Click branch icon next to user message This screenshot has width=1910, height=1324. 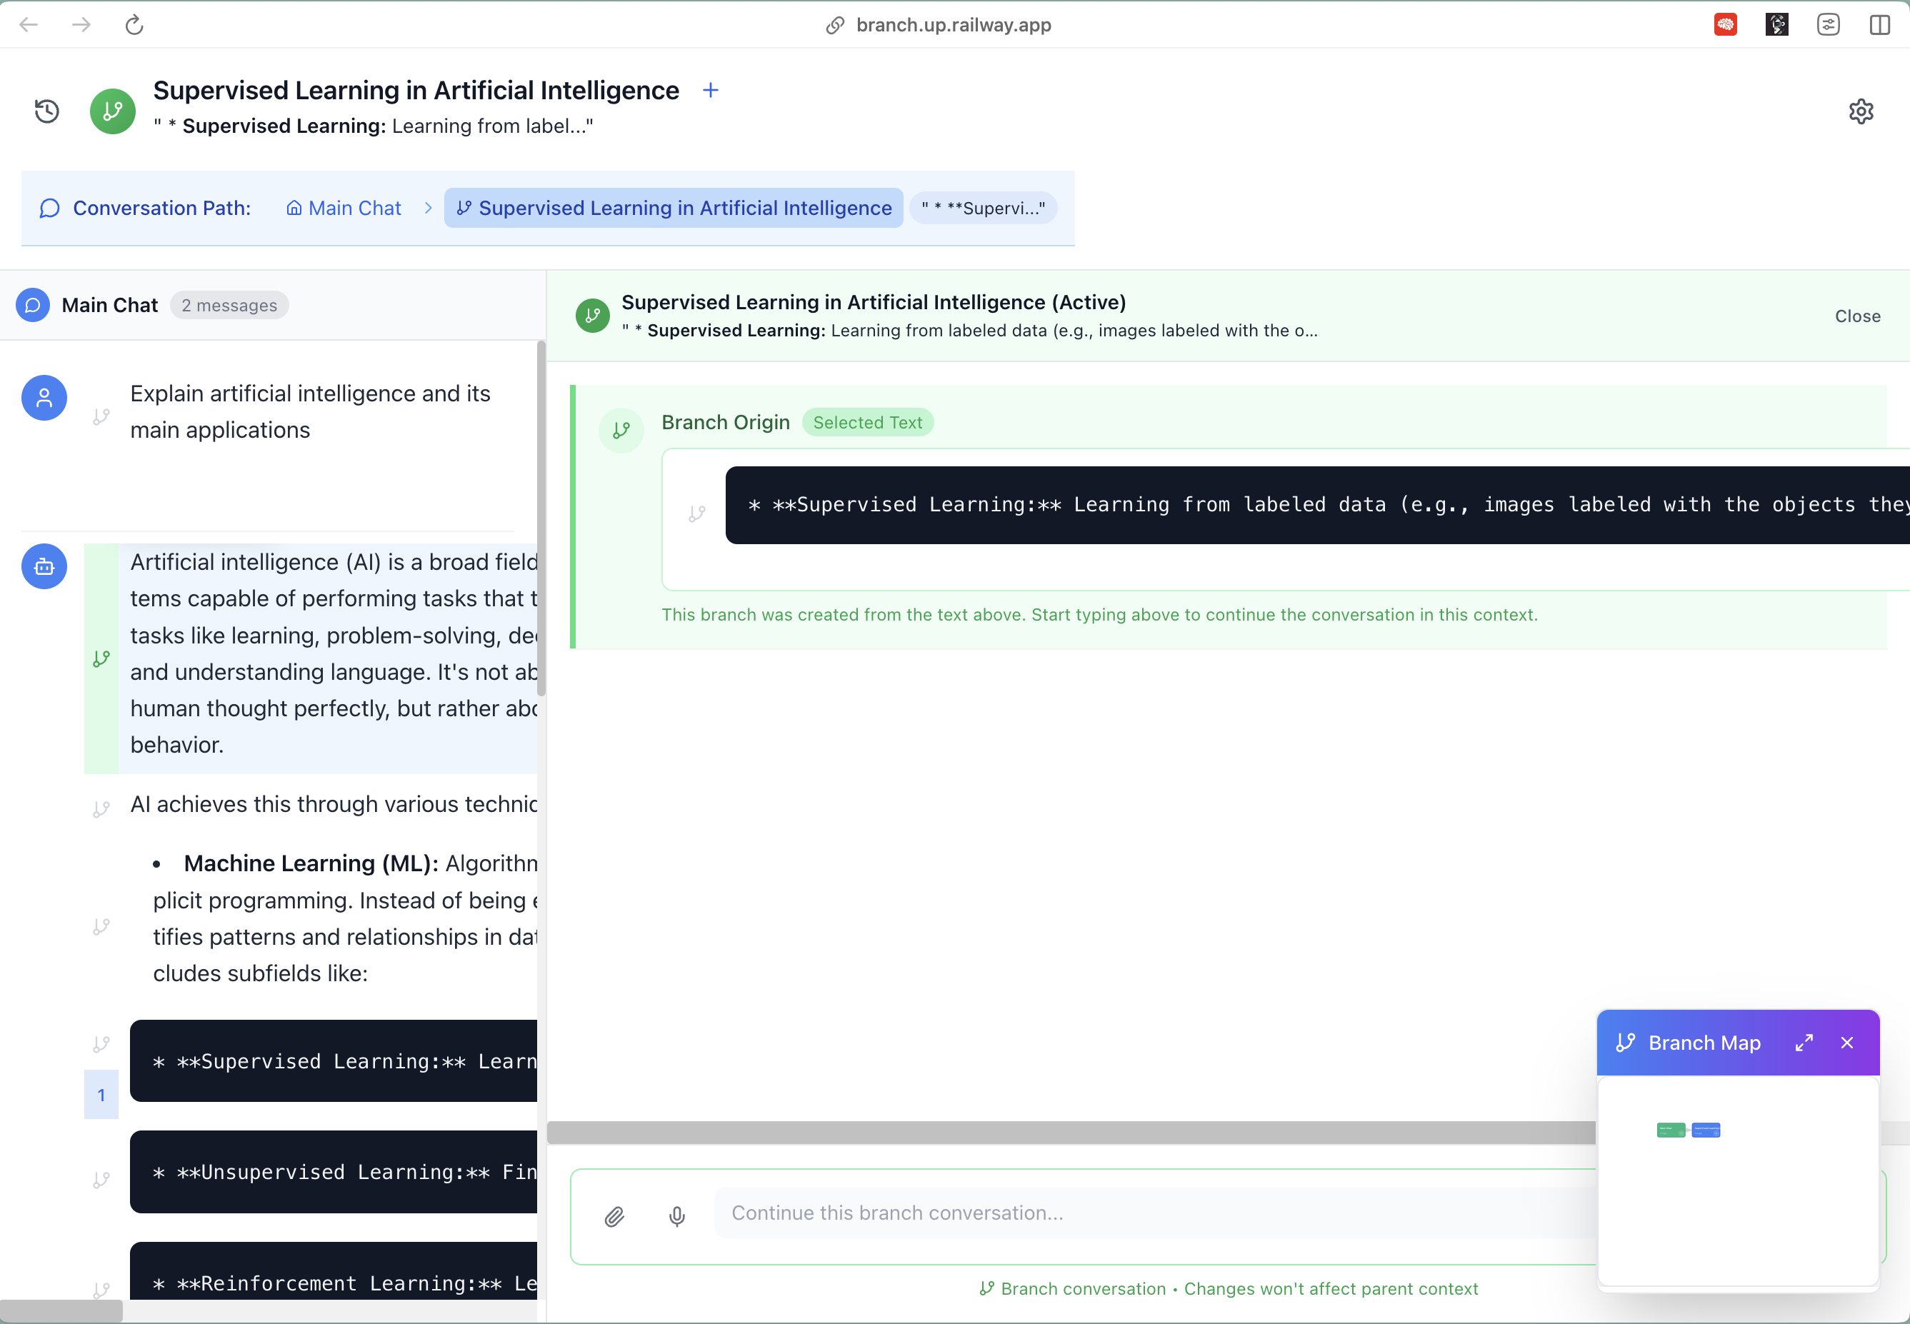[x=101, y=416]
